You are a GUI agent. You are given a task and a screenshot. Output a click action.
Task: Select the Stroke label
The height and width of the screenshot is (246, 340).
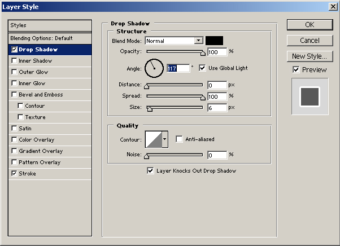click(27, 173)
